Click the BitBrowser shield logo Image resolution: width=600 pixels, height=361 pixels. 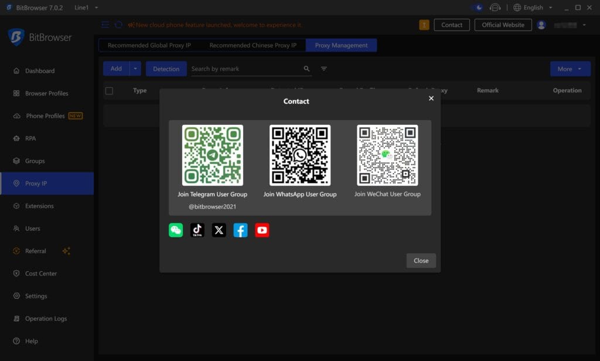click(16, 37)
